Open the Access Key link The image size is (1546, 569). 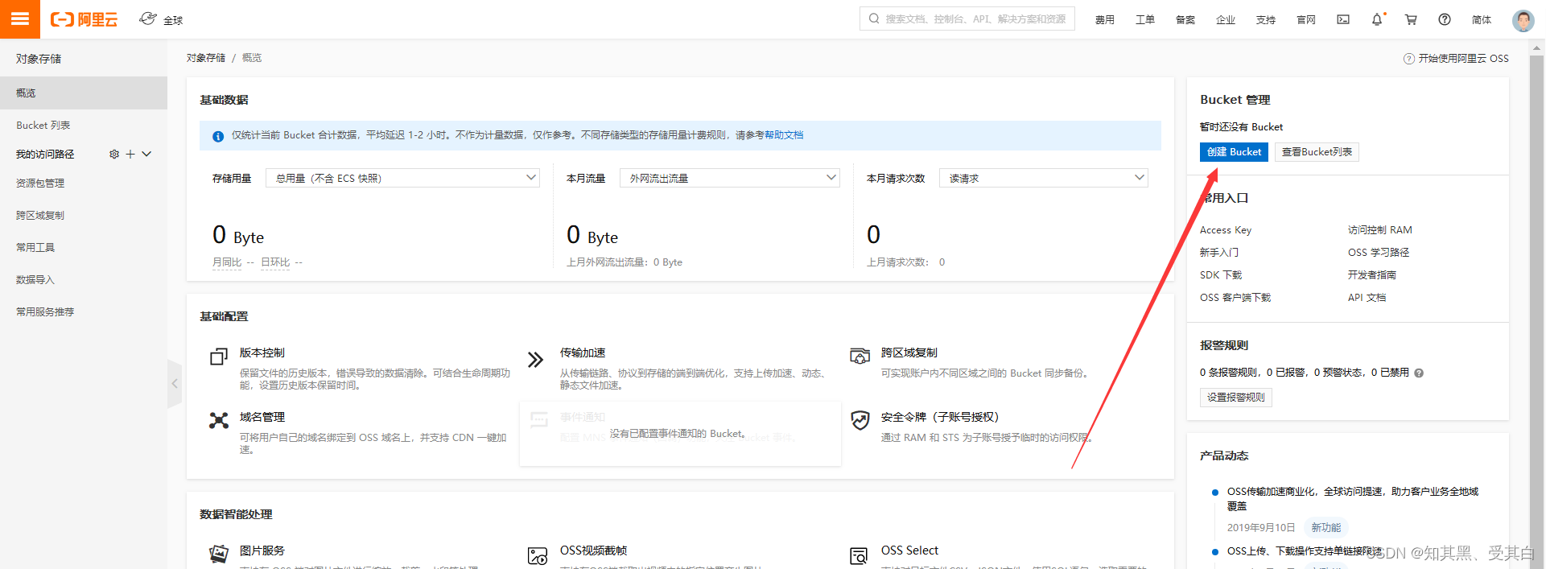tap(1226, 229)
